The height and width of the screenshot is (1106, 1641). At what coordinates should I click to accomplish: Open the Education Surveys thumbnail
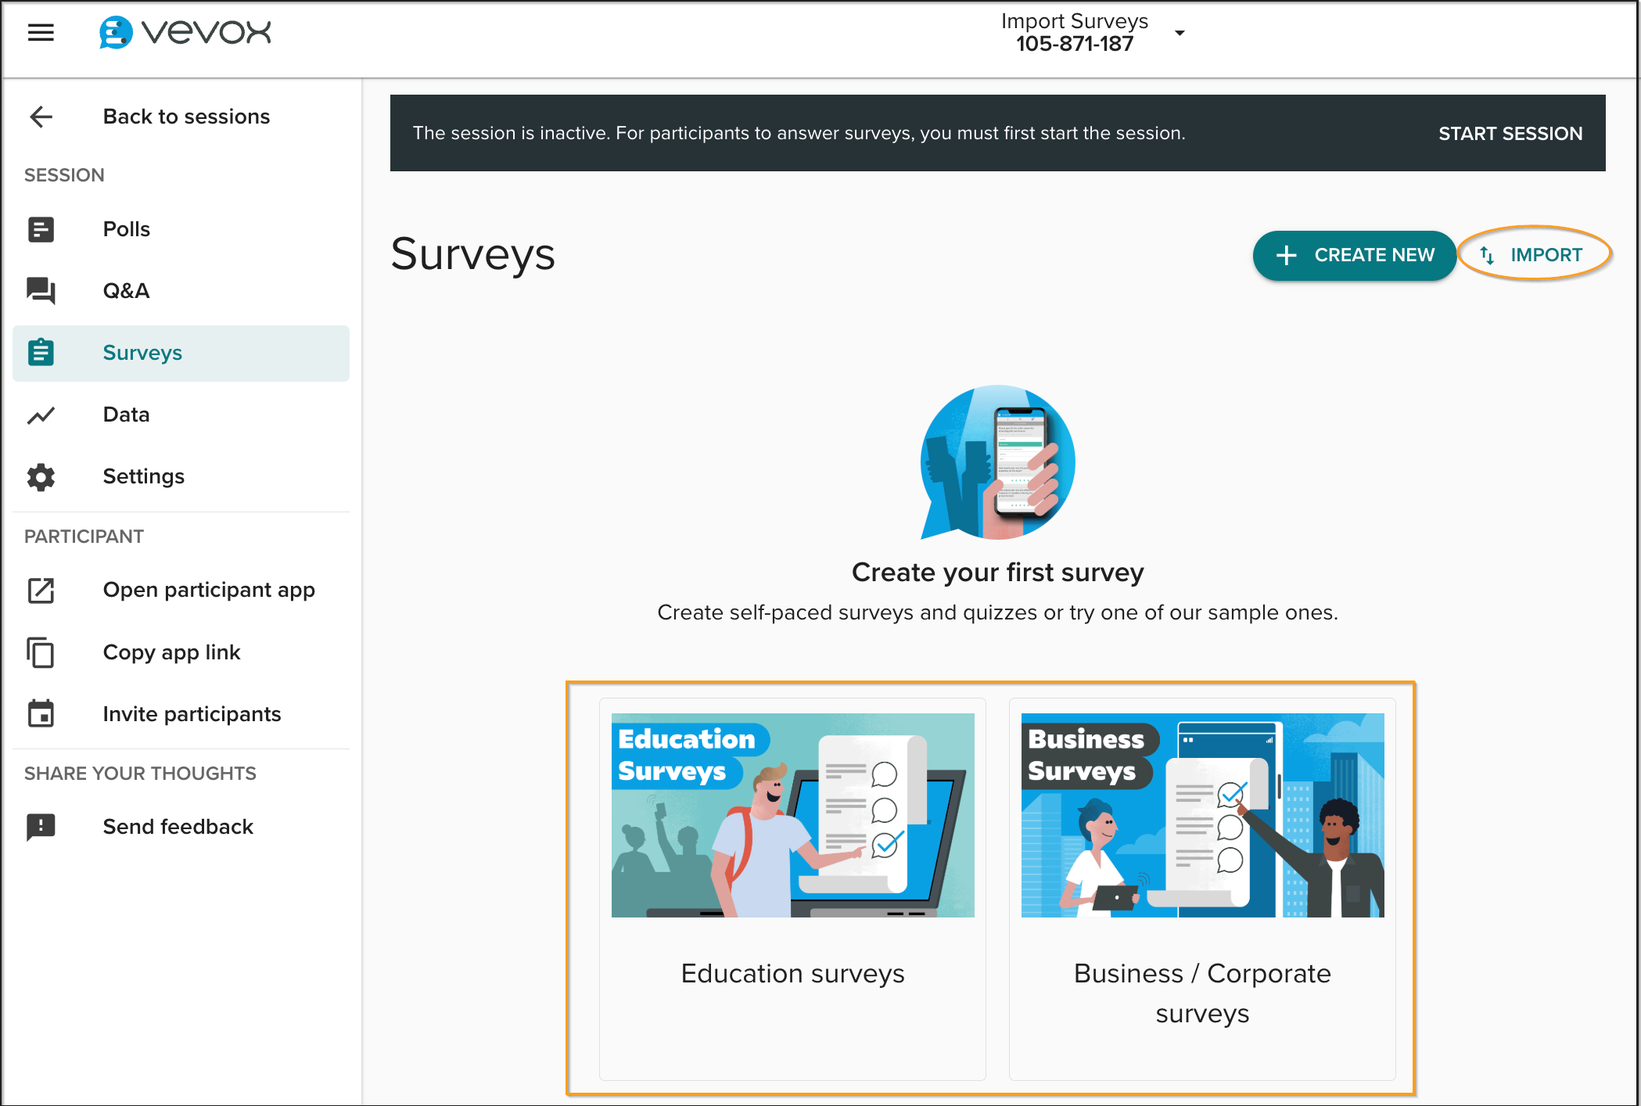tap(793, 815)
